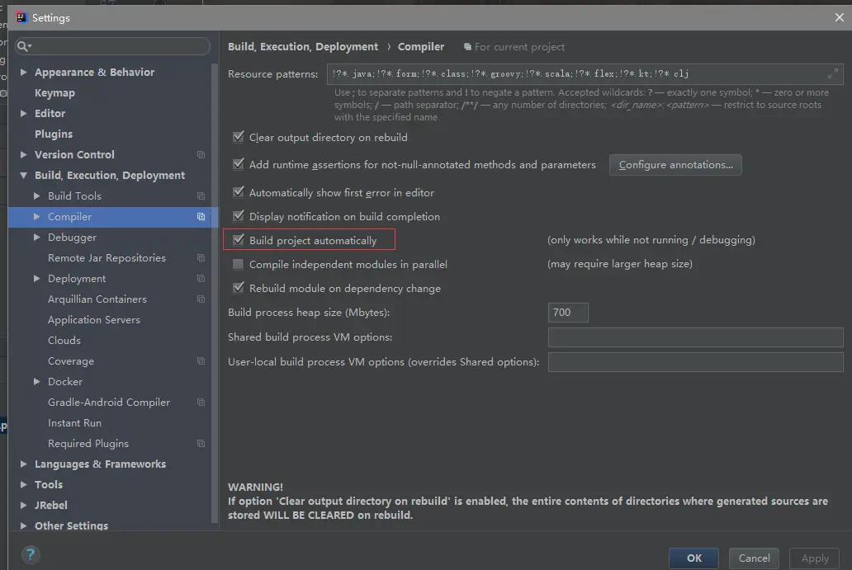Click project-level icon next to Arquillian Containers

(201, 299)
